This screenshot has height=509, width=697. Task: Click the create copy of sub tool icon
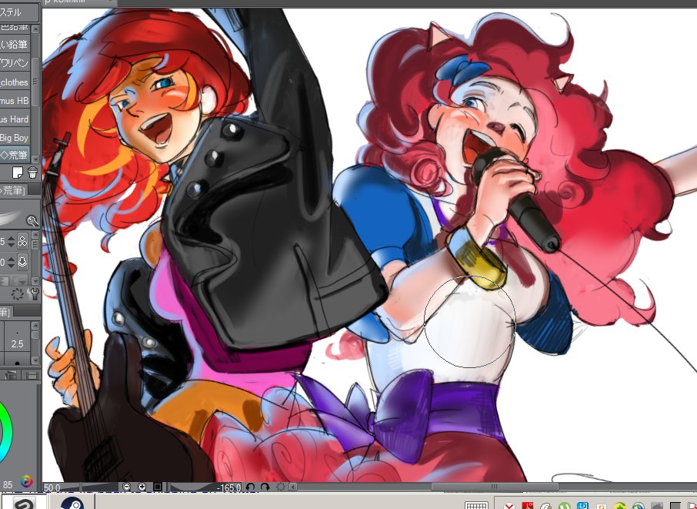pos(18,172)
